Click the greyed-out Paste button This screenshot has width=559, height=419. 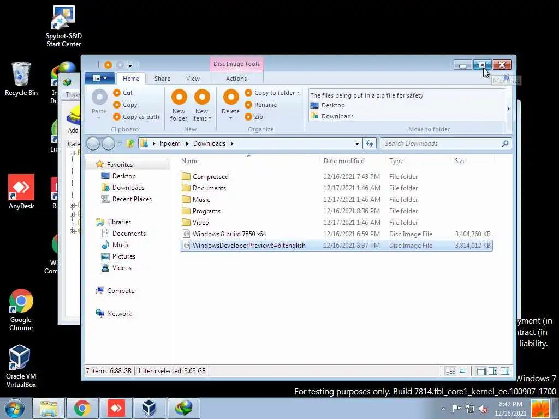pyautogui.click(x=99, y=103)
